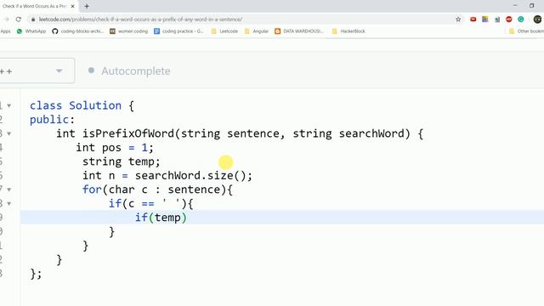
Task: Click the closing "};" line
Action: click(x=36, y=274)
